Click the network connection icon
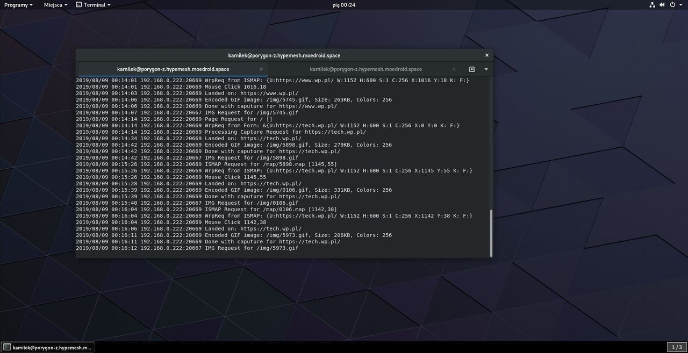This screenshot has height=353, width=688. point(652,5)
